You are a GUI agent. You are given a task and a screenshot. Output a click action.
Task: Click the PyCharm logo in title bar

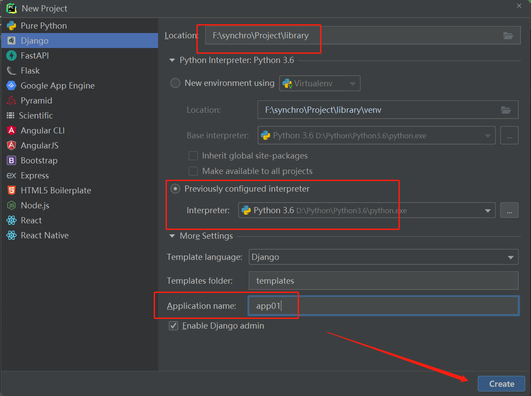coord(11,8)
